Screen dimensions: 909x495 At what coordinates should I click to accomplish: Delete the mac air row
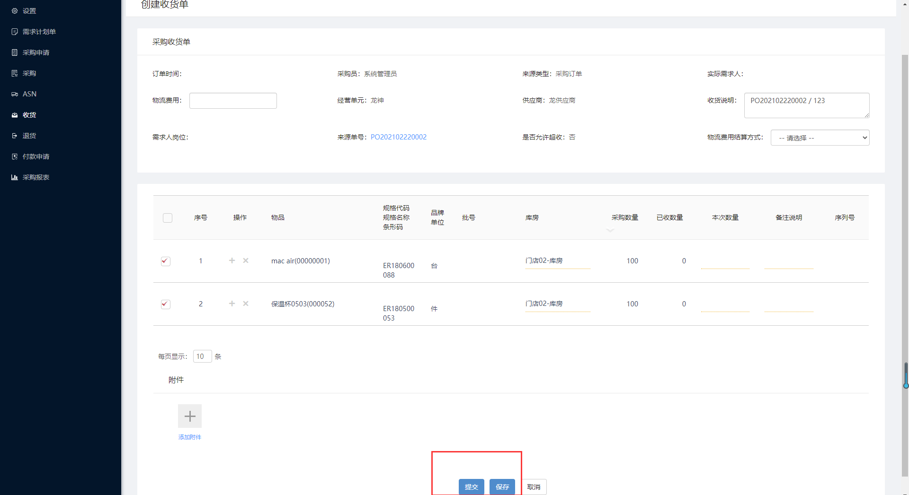246,261
